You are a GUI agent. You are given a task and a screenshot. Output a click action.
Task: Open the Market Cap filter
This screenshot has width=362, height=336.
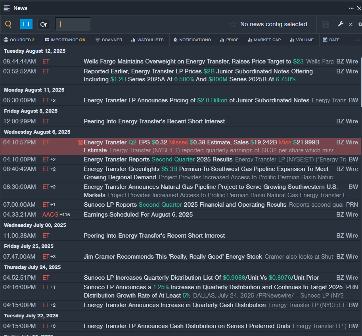tap(264, 40)
